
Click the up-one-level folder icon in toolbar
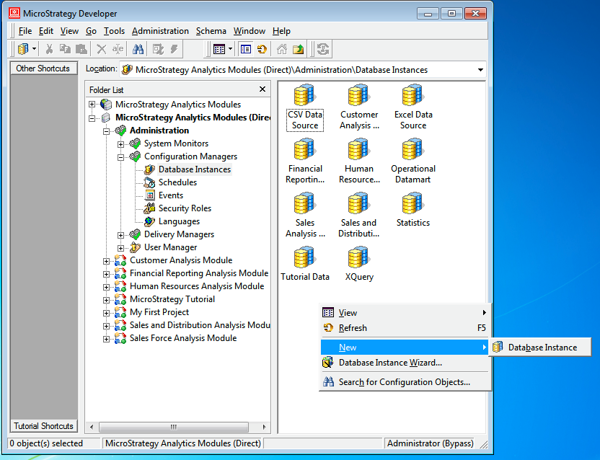(298, 49)
